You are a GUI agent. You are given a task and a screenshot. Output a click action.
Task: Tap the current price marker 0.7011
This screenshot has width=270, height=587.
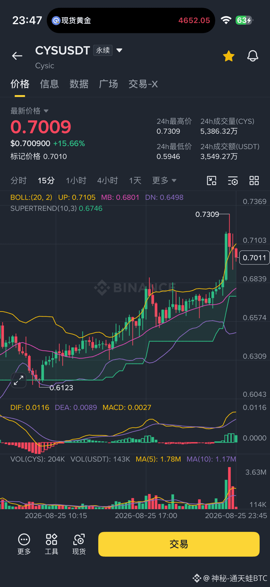(254, 258)
